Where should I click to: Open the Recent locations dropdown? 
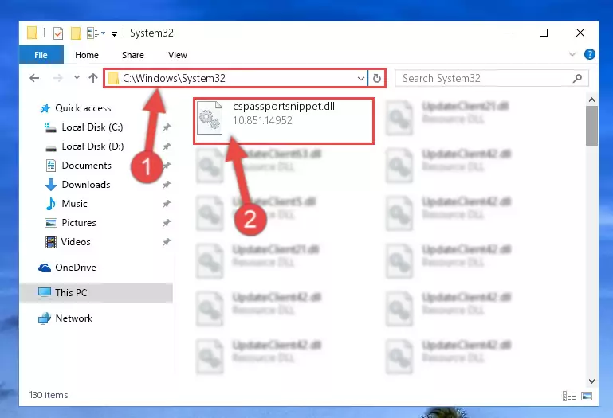click(77, 78)
